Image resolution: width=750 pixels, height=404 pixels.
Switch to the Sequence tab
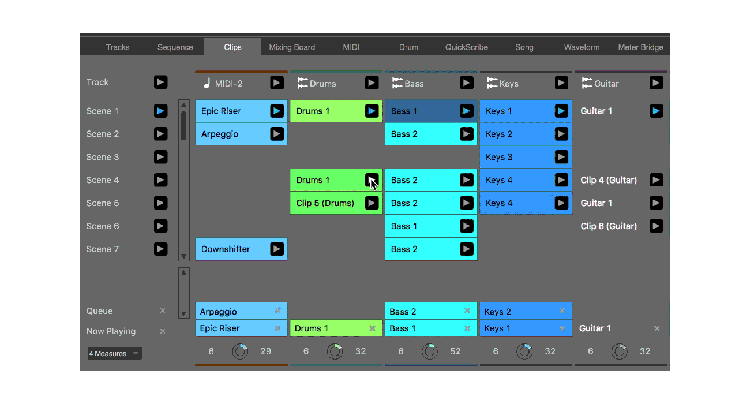tap(175, 47)
